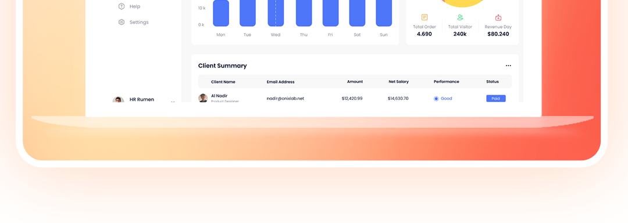Click nadir@onixlab.net email address
628x223 pixels.
point(285,98)
